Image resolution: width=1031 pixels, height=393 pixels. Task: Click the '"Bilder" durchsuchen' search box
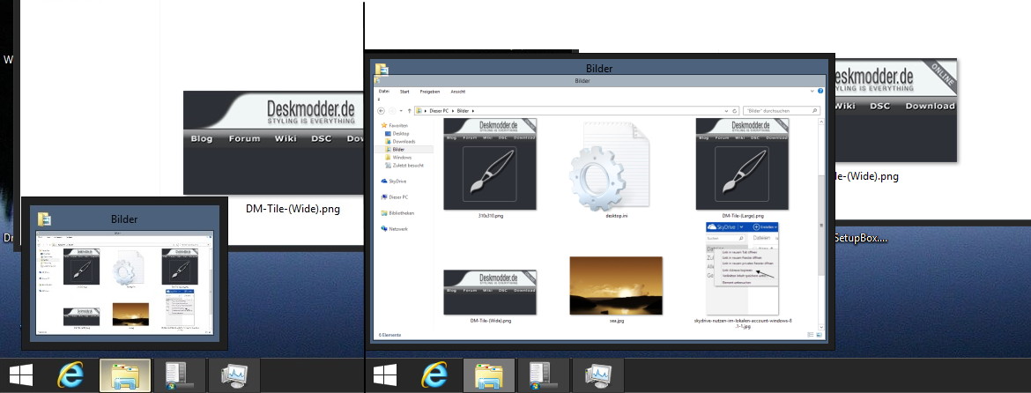(781, 111)
